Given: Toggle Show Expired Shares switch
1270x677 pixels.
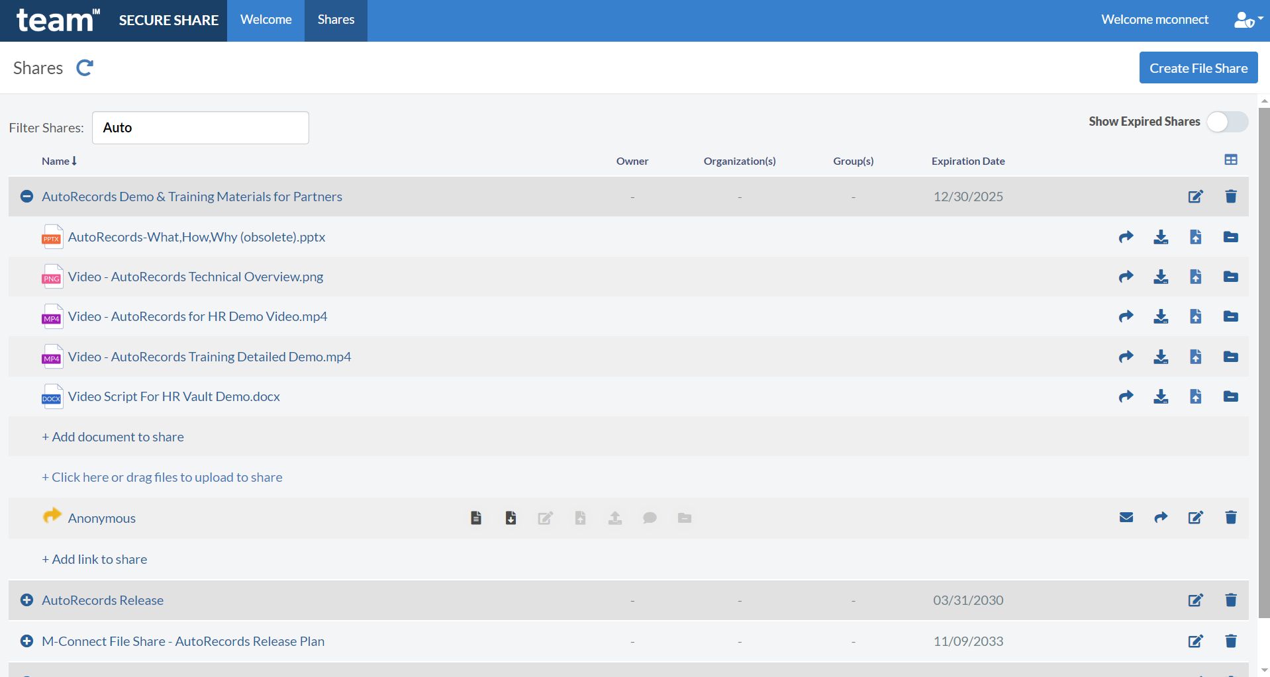Looking at the screenshot, I should 1227,122.
